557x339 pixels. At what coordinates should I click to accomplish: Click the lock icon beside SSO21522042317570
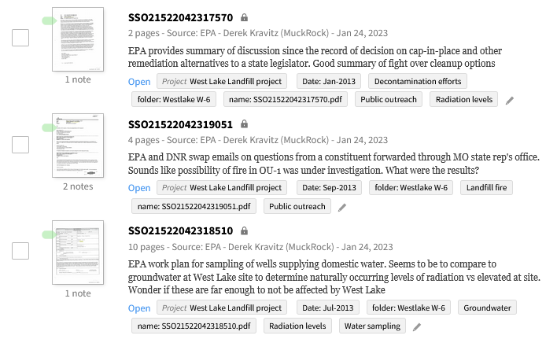pyautogui.click(x=244, y=17)
